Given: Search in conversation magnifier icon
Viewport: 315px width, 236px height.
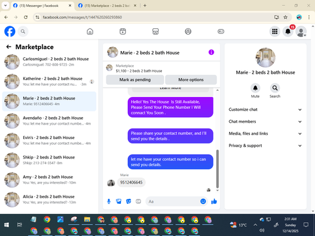Looking at the screenshot, I should (275, 88).
